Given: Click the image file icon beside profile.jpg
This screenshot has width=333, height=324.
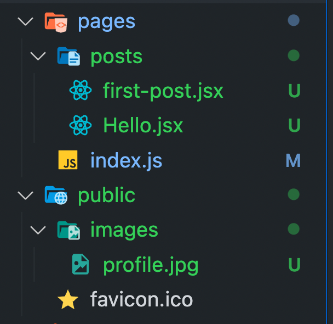Looking at the screenshot, I should click(x=81, y=264).
